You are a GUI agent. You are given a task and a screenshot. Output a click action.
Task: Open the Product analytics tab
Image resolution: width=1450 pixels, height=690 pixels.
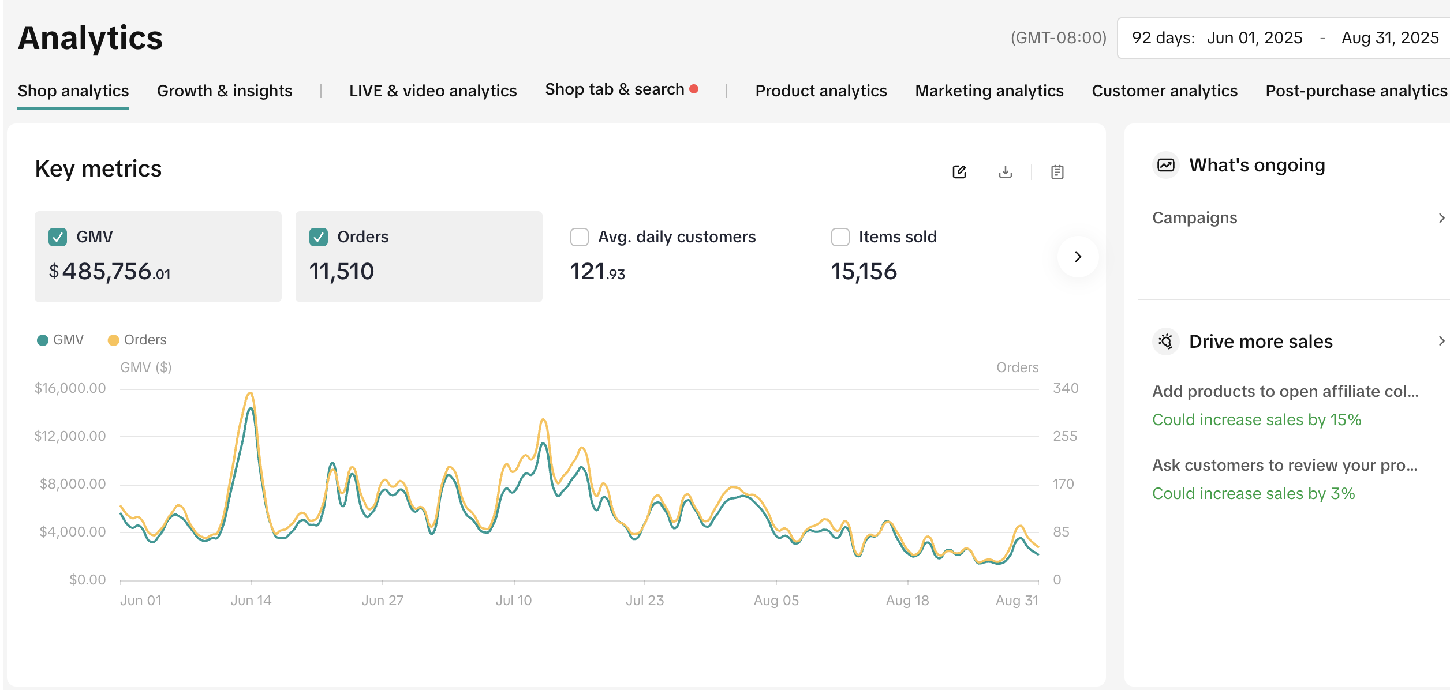click(x=821, y=91)
